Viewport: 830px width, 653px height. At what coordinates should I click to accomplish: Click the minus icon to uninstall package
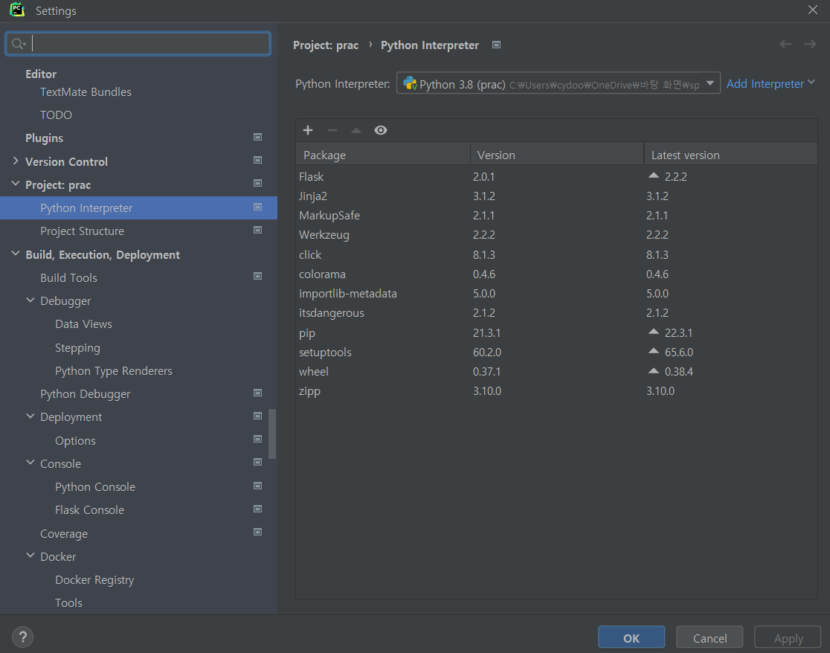(332, 130)
